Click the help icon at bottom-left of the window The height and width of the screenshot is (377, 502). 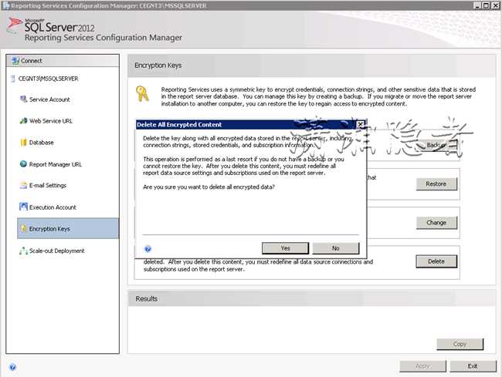point(12,367)
